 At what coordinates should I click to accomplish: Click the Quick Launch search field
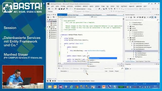[x=138, y=4]
